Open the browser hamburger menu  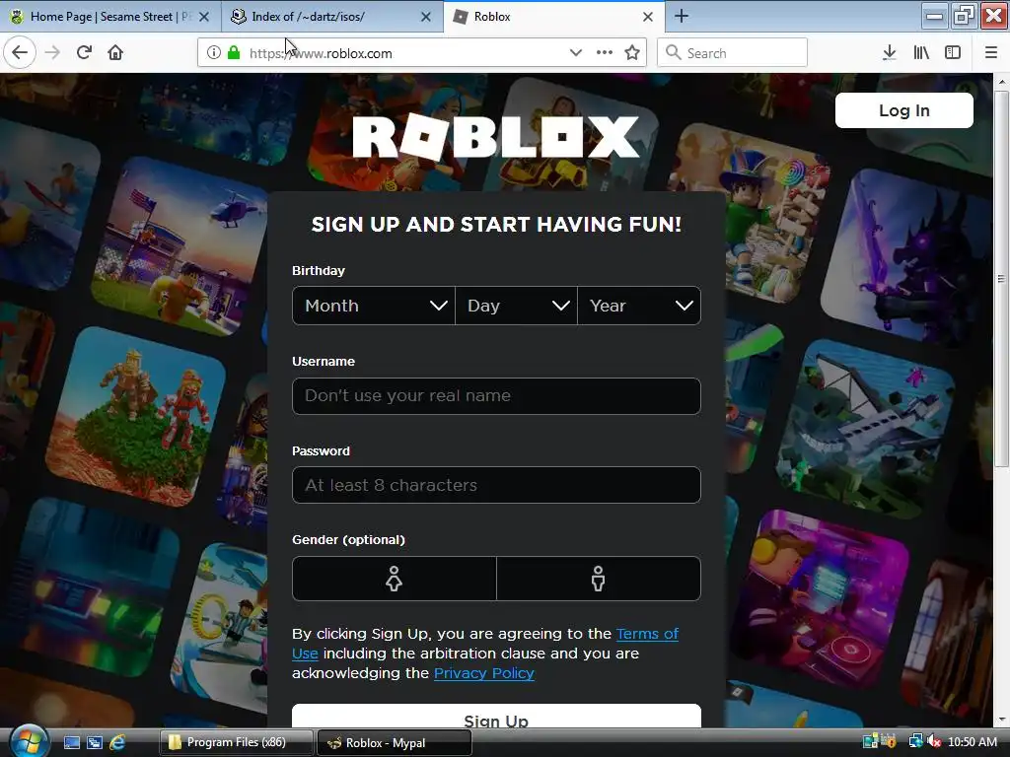990,53
